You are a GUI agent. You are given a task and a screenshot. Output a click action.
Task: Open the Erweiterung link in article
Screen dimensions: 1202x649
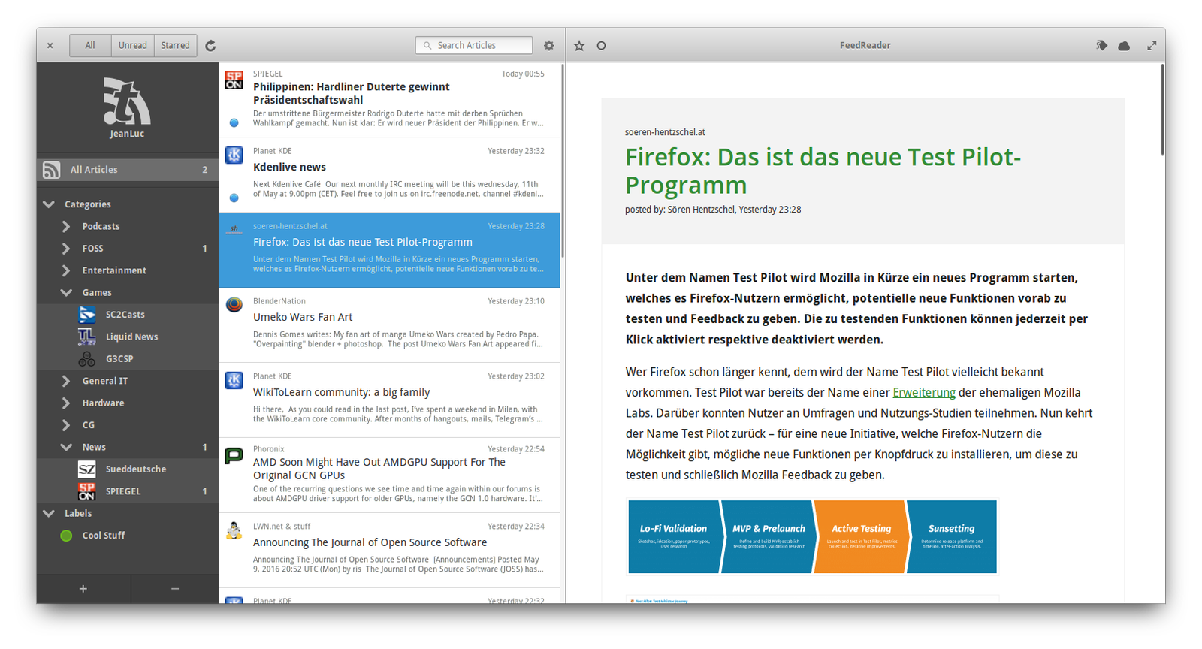coord(924,393)
